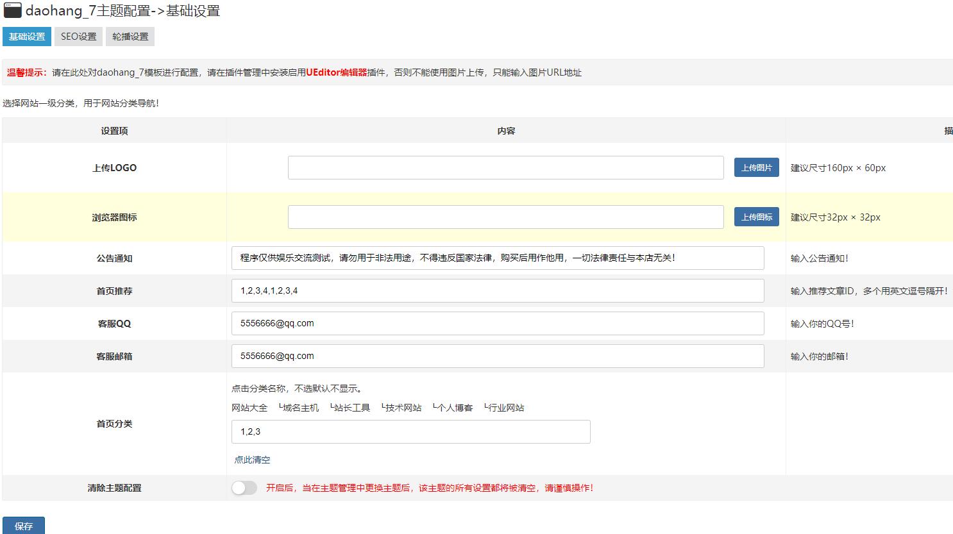Click the 上传图片 button for LOGO upload
953x534 pixels.
[x=756, y=167]
